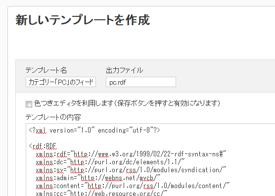This screenshot has width=275, height=196.
Task: Click the xmlns:cc web.resource.org line
Action: tap(102, 193)
